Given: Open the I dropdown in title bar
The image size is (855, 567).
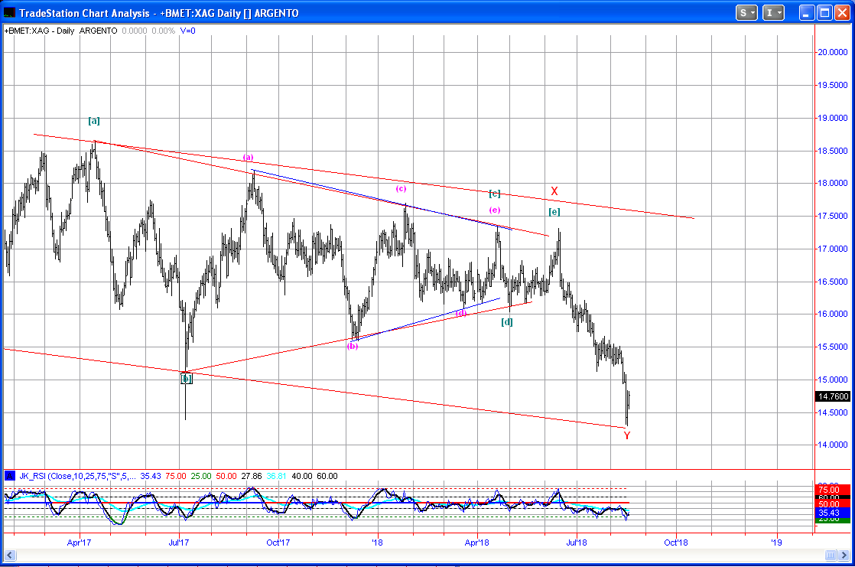Looking at the screenshot, I should 773,12.
